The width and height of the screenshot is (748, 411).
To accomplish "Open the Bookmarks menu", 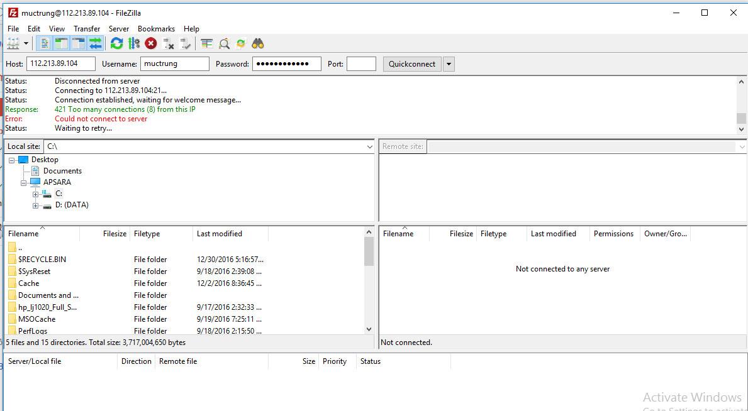I will 156,29.
